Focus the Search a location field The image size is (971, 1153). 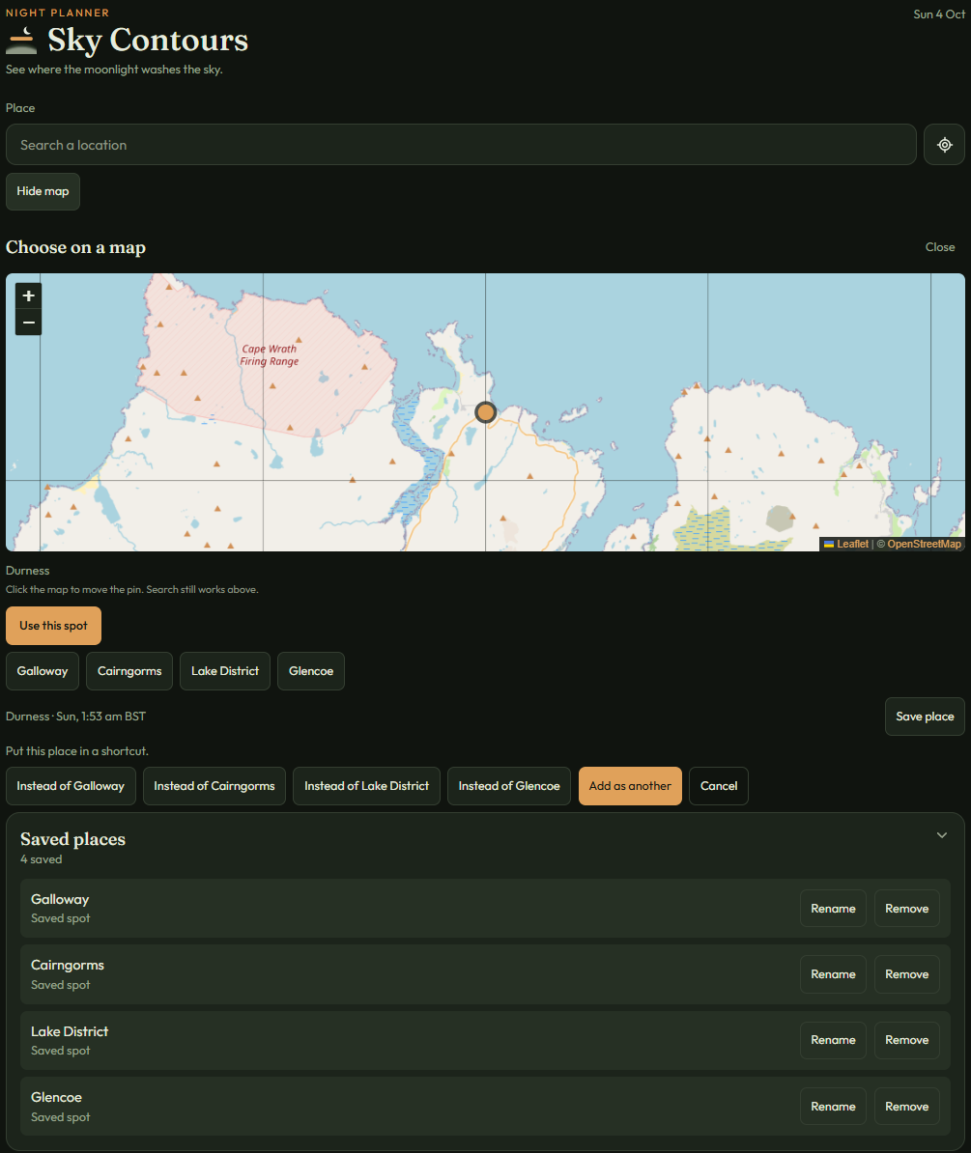pyautogui.click(x=461, y=145)
